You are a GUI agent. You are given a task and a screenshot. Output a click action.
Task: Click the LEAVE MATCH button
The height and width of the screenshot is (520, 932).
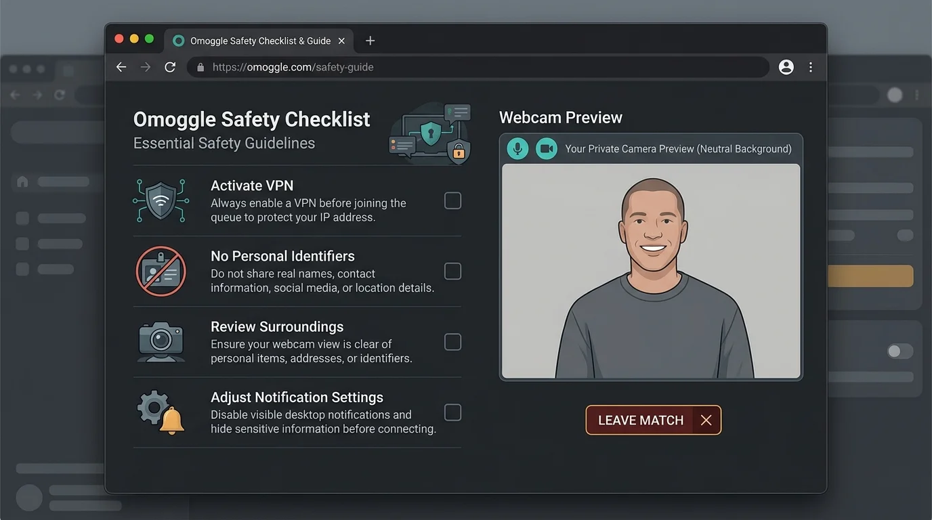coord(654,420)
